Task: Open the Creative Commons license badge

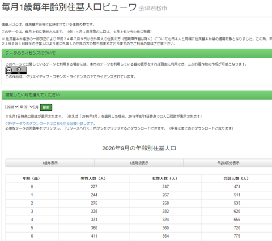Action: point(16,70)
